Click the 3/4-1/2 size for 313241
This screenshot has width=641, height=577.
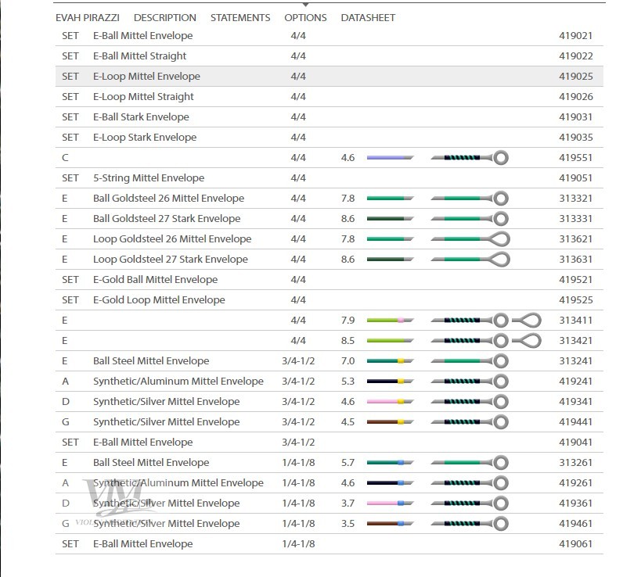point(298,361)
